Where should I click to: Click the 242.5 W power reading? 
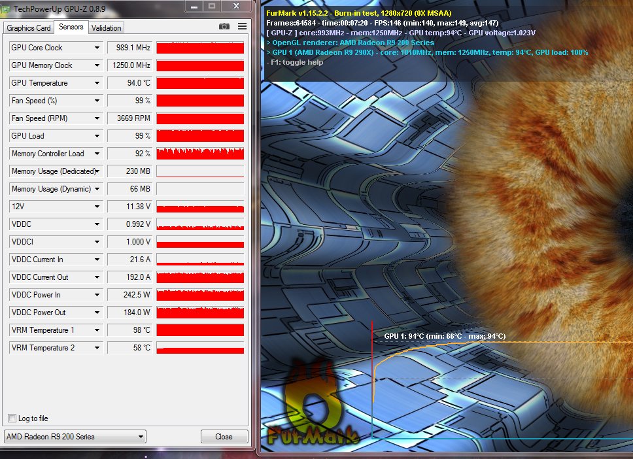click(x=130, y=295)
